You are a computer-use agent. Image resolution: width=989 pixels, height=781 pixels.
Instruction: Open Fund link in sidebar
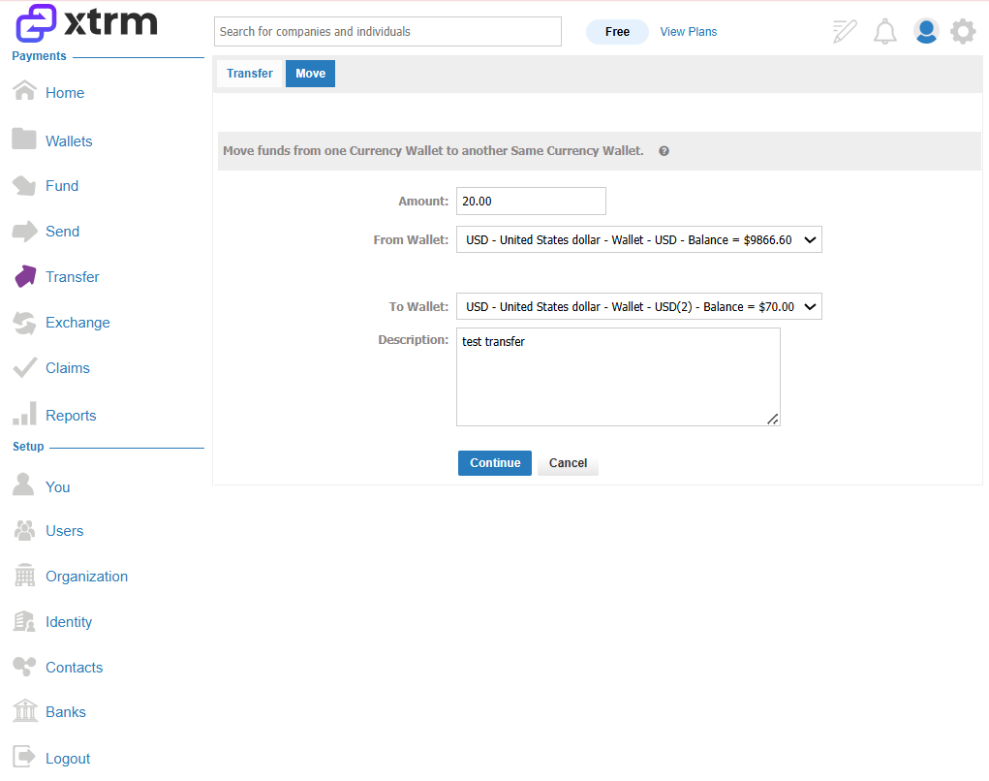pyautogui.click(x=62, y=186)
